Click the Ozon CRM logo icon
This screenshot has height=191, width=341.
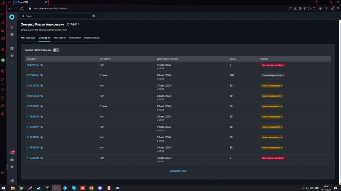tap(12, 17)
